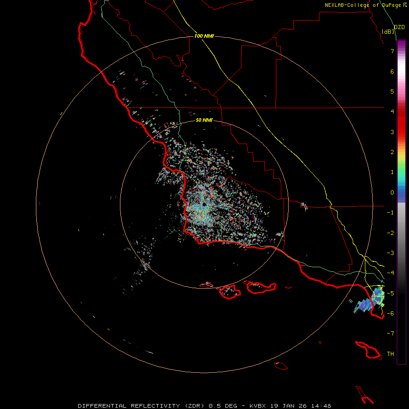Click the -6 dB colorbar label

tap(390, 313)
